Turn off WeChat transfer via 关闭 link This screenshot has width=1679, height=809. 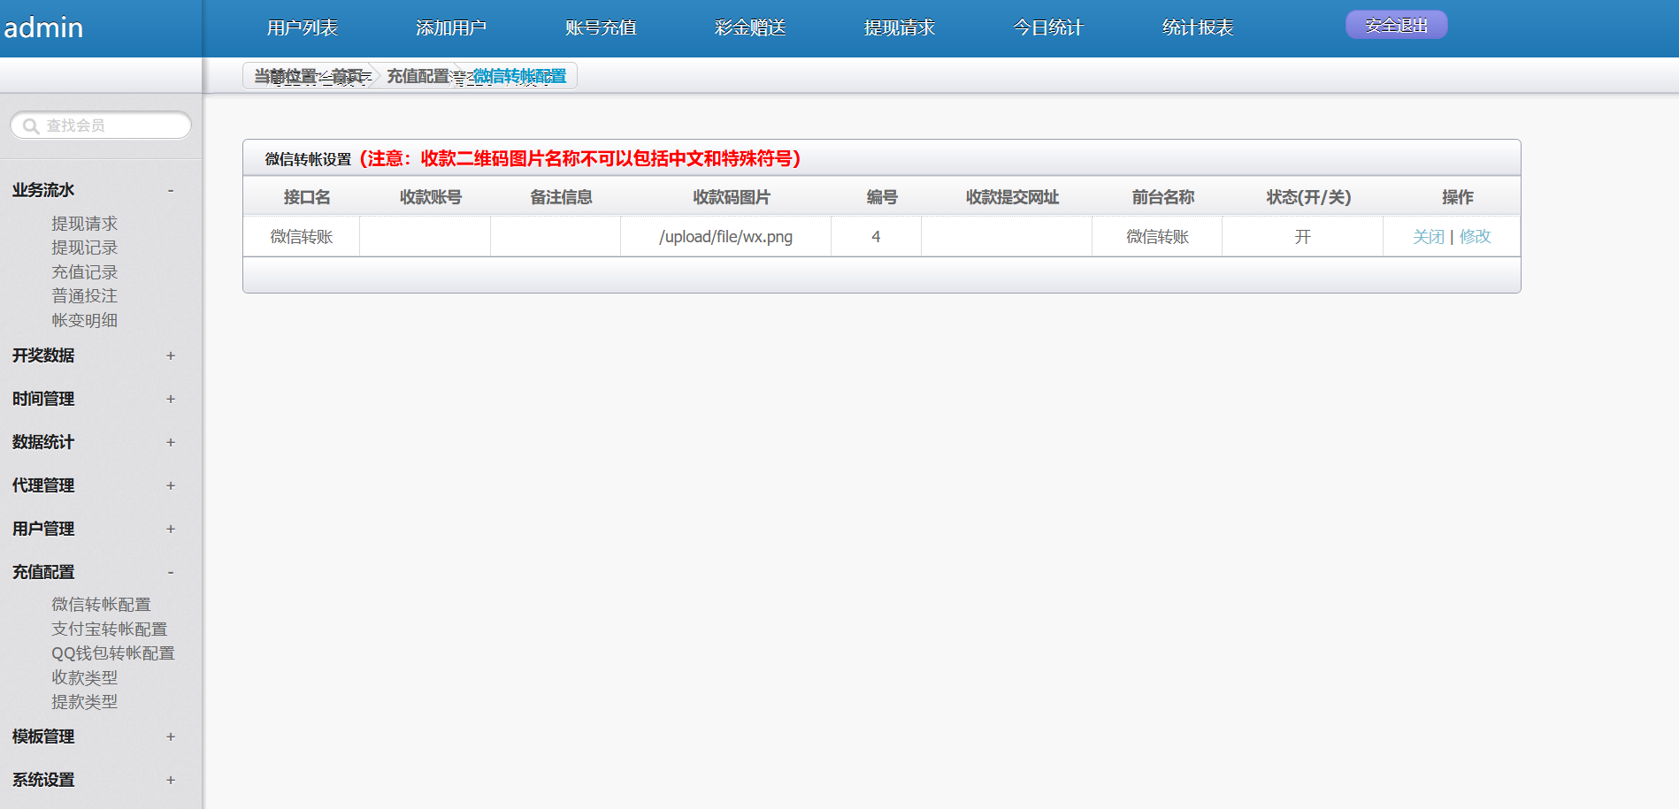(1428, 237)
